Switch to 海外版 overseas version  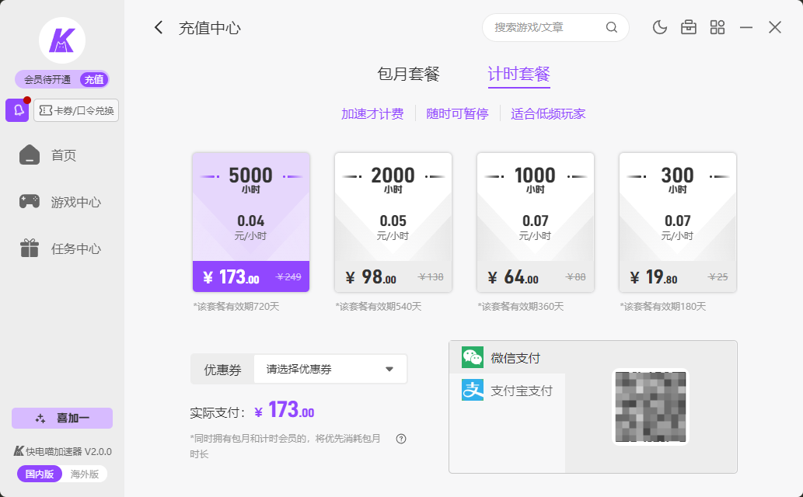coord(85,474)
